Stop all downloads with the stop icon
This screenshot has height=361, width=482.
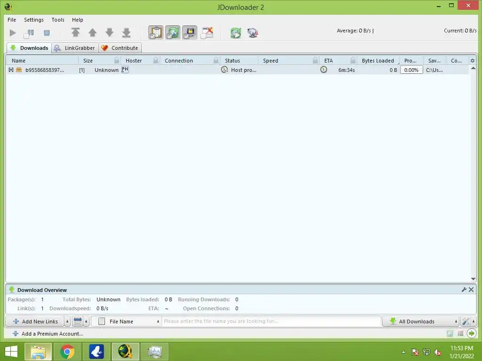(47, 33)
